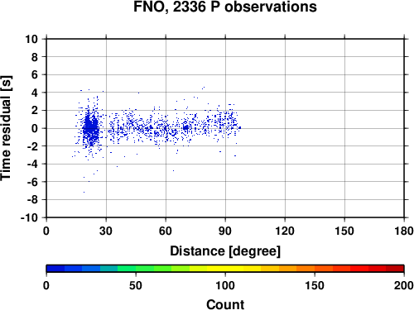The width and height of the screenshot is (414, 310).
Task: Click the x-axis tick label 30
Action: 106,231
